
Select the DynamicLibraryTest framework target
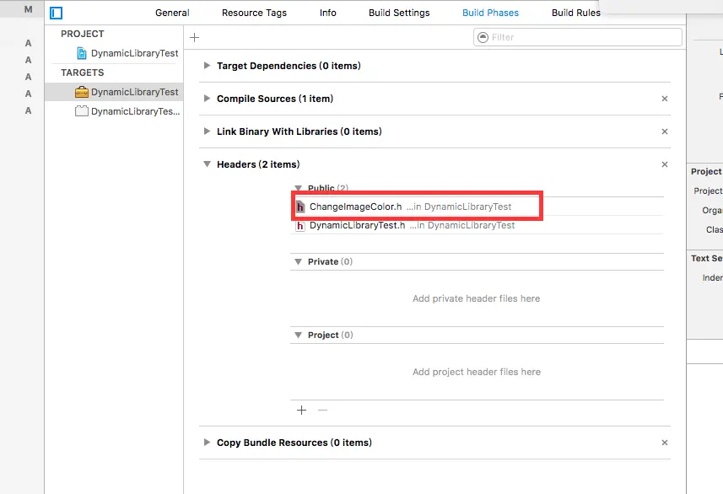point(114,92)
